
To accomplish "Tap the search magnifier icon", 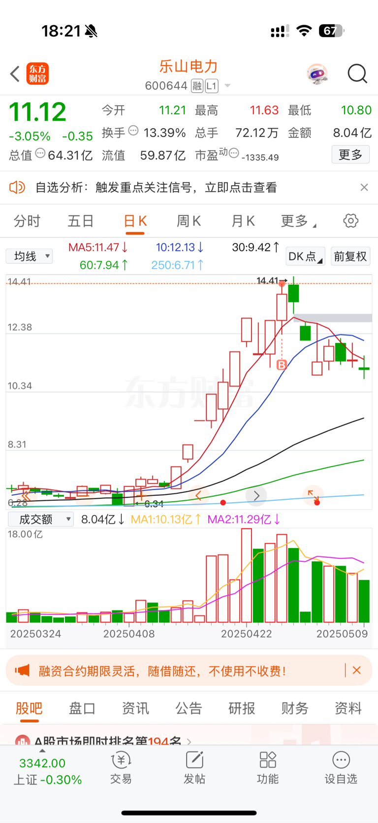I will coord(357,74).
